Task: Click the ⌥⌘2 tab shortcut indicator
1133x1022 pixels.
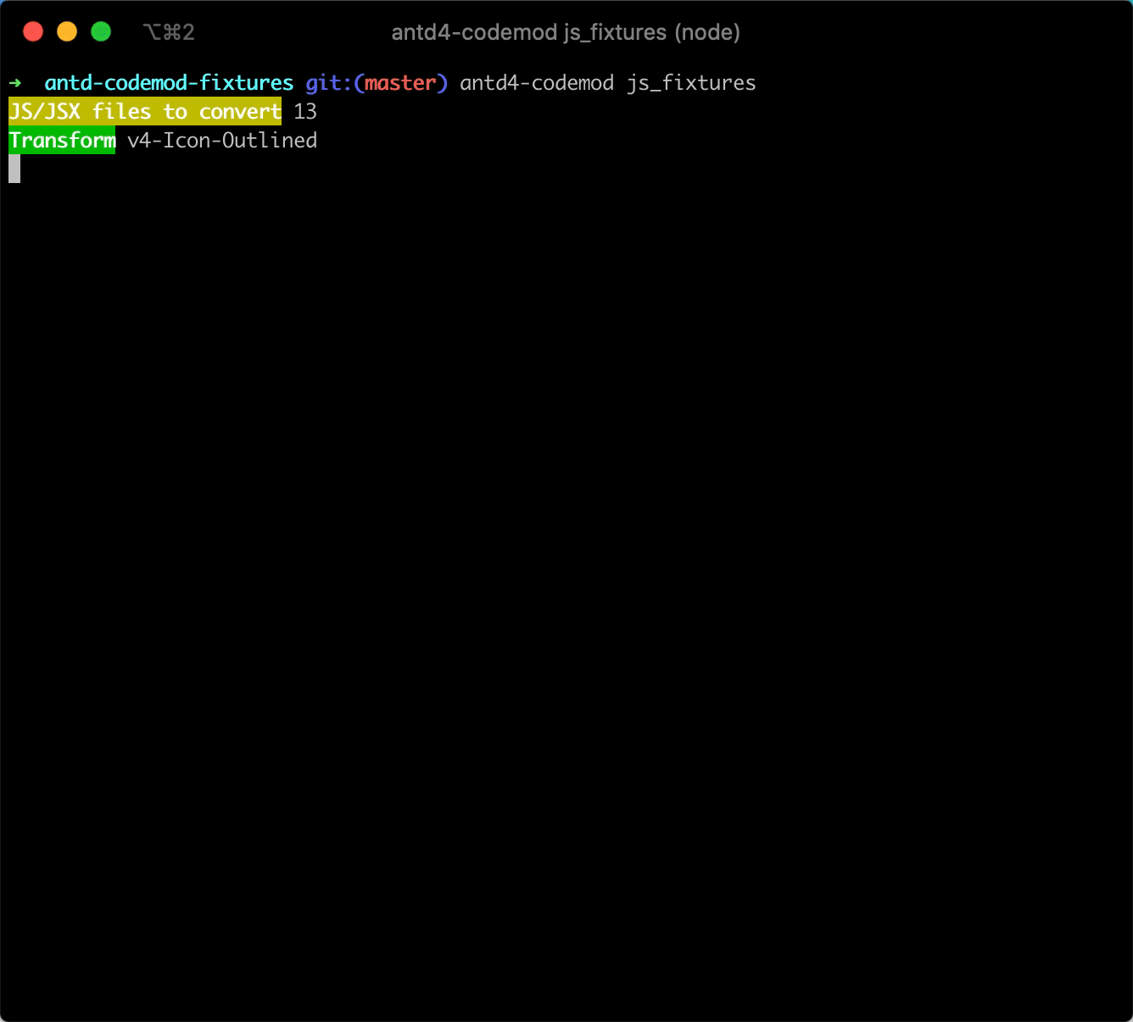Action: 169,32
